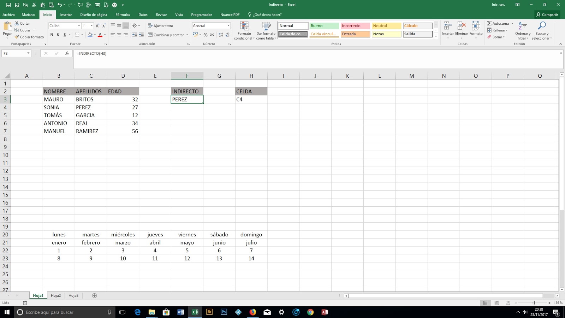Switch to the Hoja2 sheet tab
Screen dimensions: 565x318
56,296
